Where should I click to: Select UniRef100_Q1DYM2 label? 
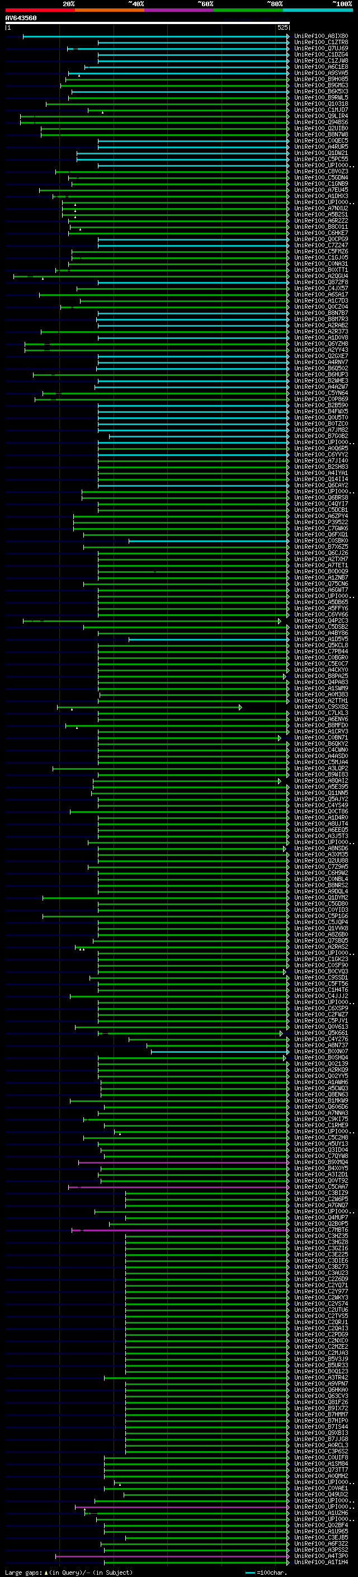[321, 898]
